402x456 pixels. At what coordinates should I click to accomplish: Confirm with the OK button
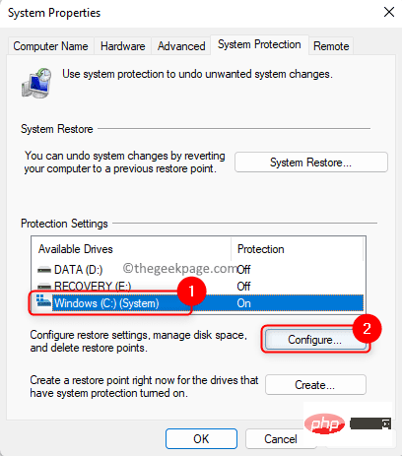coord(201,439)
